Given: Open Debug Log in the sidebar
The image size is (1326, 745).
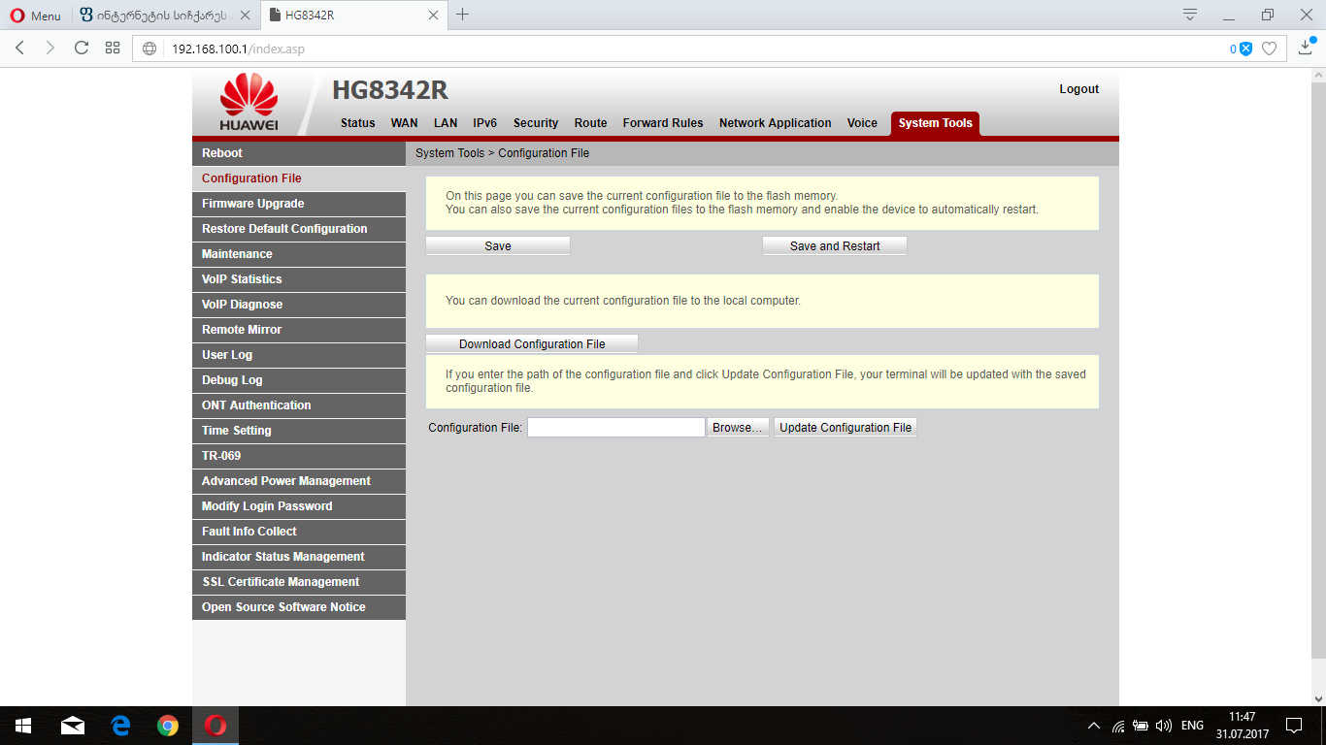Looking at the screenshot, I should click(x=299, y=380).
